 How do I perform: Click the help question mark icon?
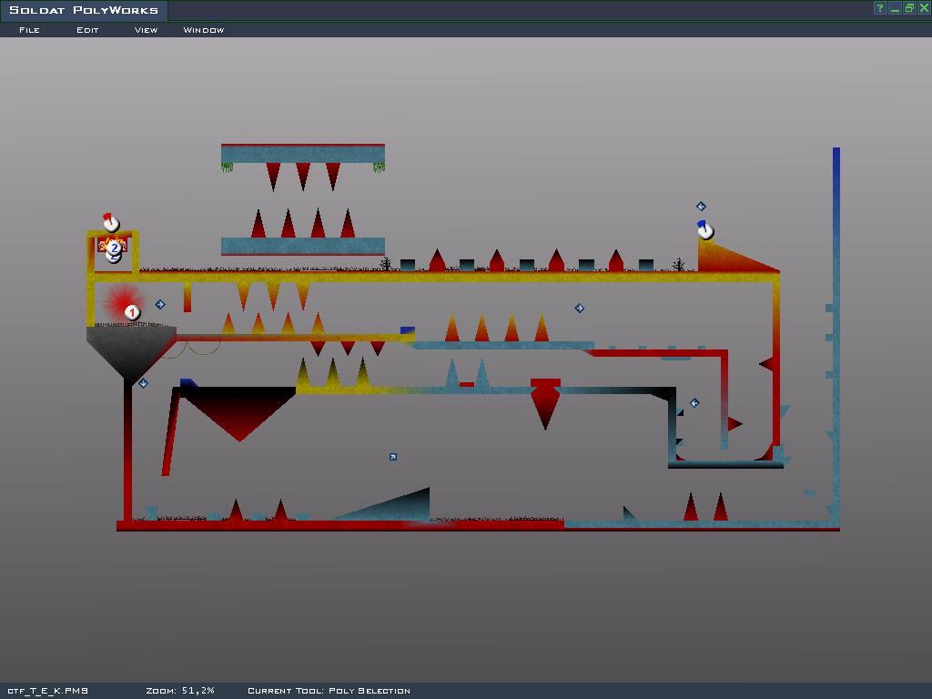(880, 8)
